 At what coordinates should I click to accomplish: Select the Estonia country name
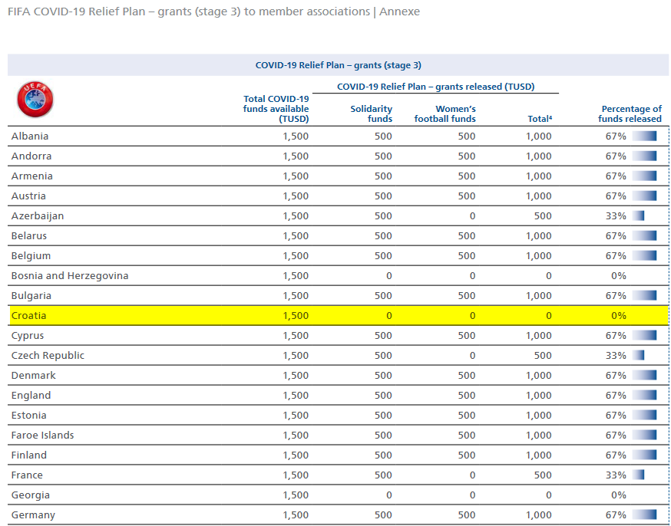click(x=28, y=416)
